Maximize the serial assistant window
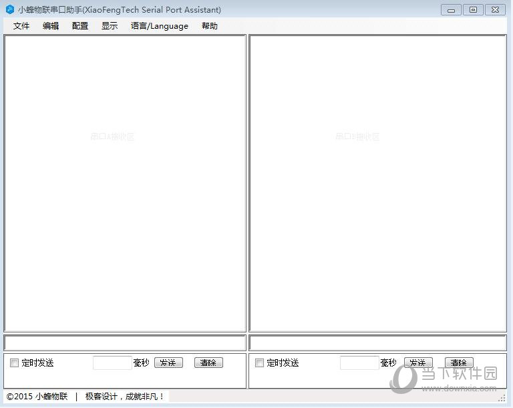Viewport: 513px width, 408px height. pos(473,10)
